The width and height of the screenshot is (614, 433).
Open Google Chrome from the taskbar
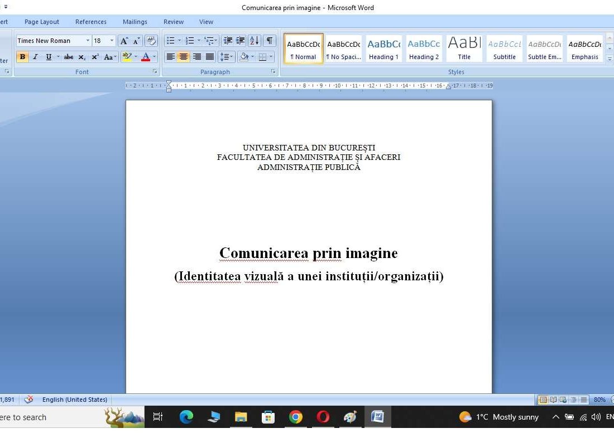click(x=295, y=417)
